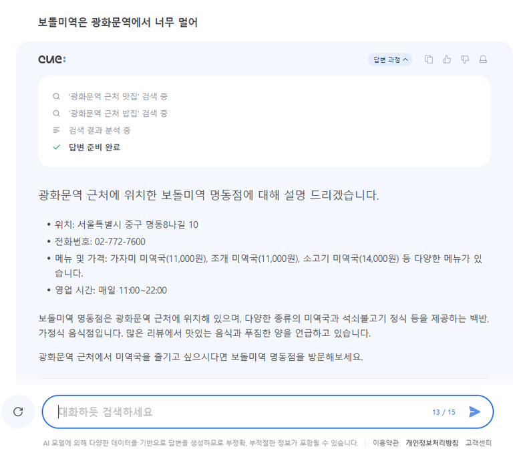The height and width of the screenshot is (457, 521).
Task: Click the AI disclaimer text about 부정확 정보
Action: click(200, 443)
